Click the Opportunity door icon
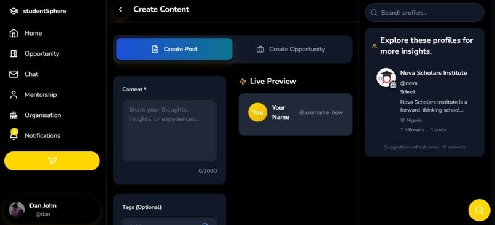 coord(14,54)
